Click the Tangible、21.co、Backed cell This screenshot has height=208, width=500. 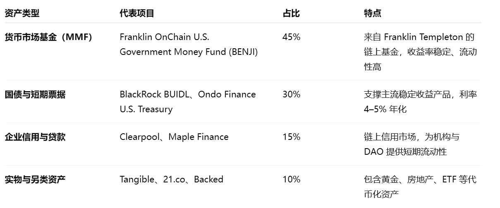(x=172, y=180)
